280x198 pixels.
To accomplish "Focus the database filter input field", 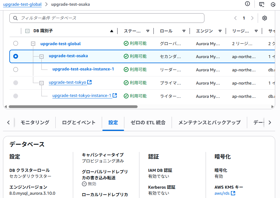I will coord(107,18).
